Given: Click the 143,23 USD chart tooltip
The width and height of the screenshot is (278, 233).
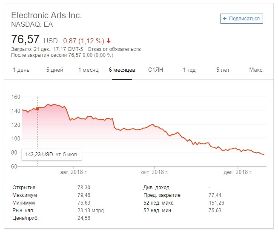Looking at the screenshot, I should click(x=52, y=154).
